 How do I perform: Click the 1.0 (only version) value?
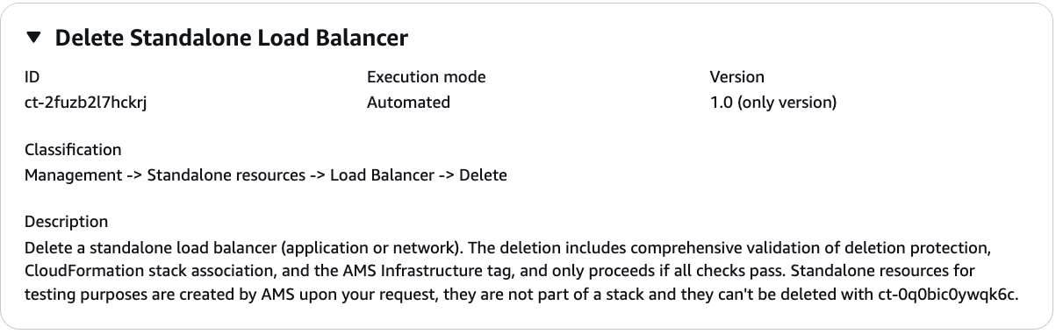(772, 103)
